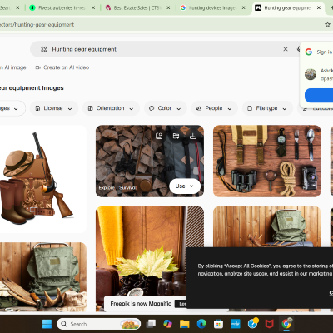Viewport: 333px width, 333px height.
Task: Open the green backpack with antlers photo at left
Action: (43, 277)
